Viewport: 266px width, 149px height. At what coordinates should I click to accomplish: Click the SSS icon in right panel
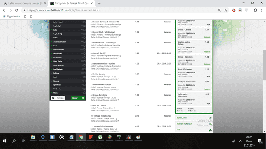[x=210, y=130]
